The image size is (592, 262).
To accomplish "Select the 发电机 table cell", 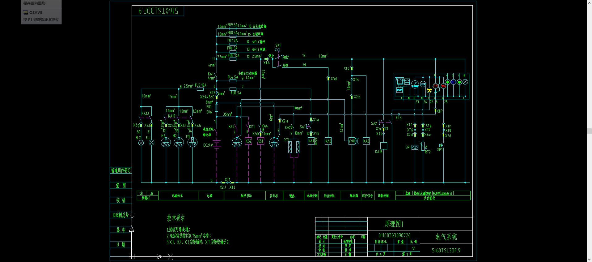I will [274, 195].
